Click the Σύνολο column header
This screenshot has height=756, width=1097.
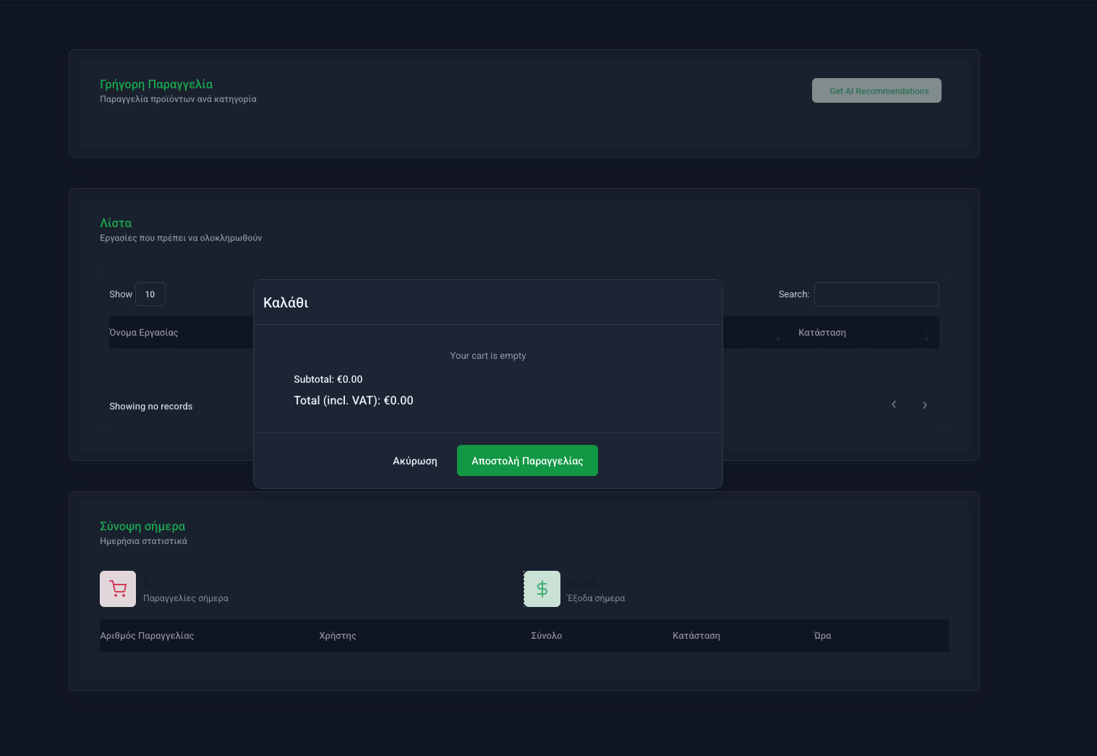click(x=547, y=636)
